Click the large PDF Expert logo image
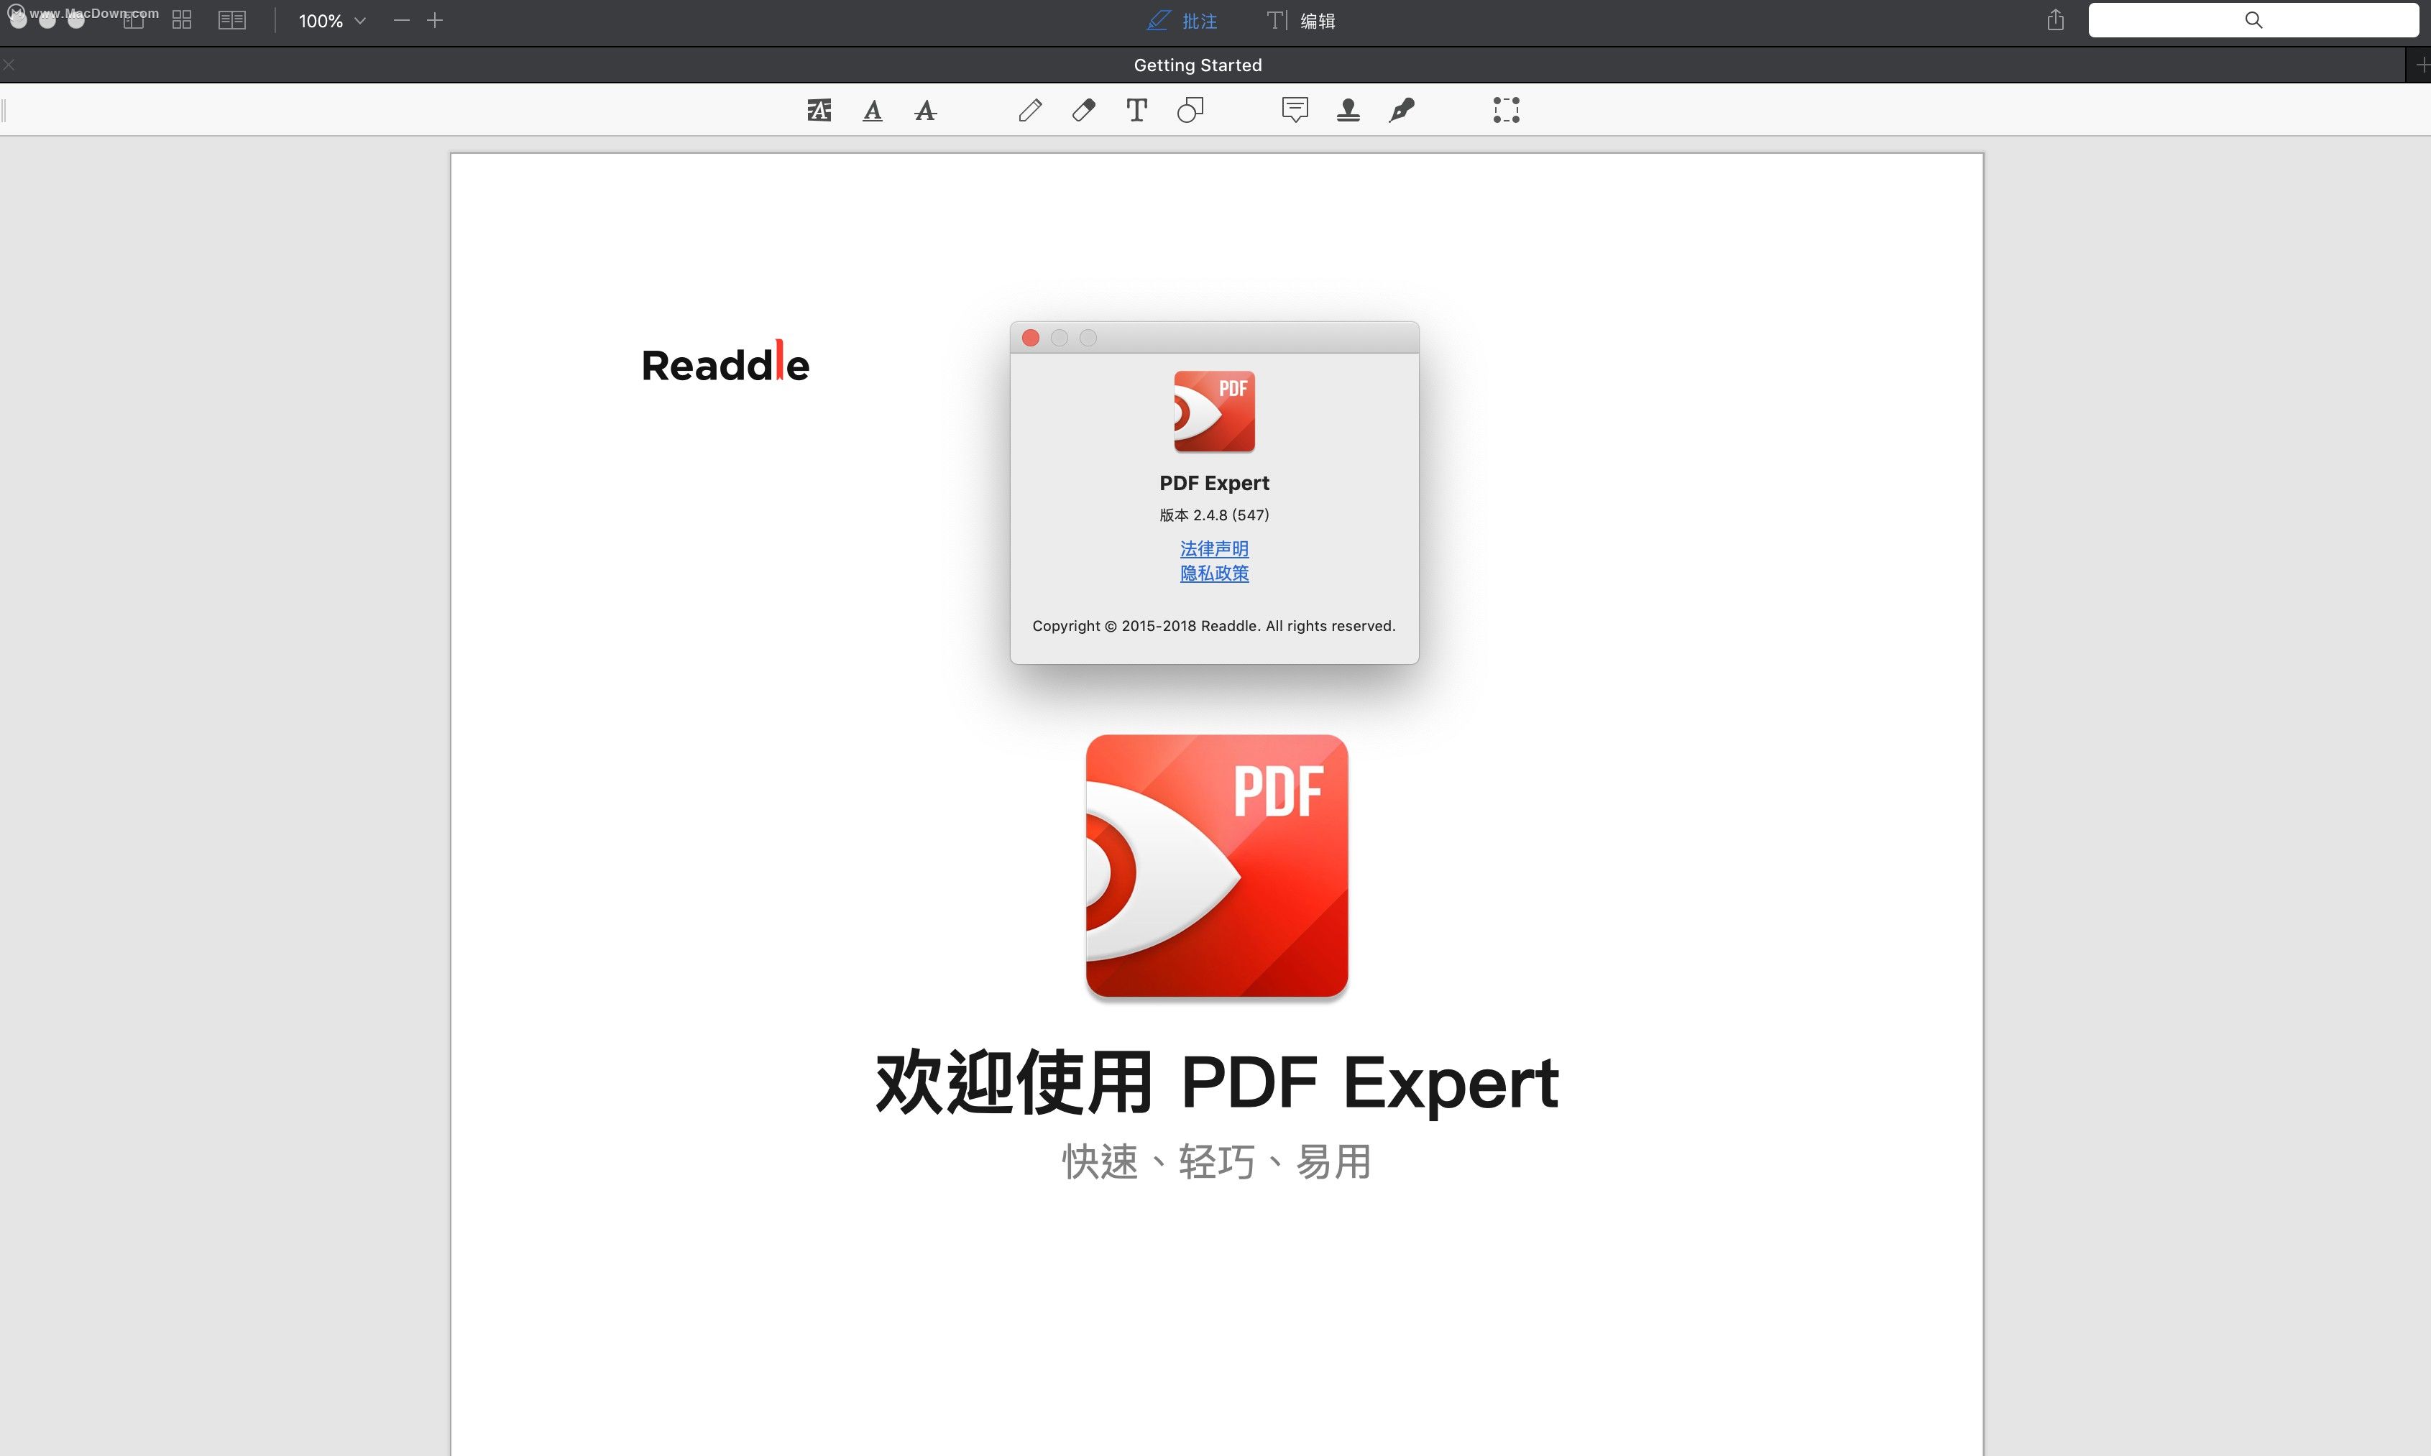The width and height of the screenshot is (2431, 1456). 1216,866
